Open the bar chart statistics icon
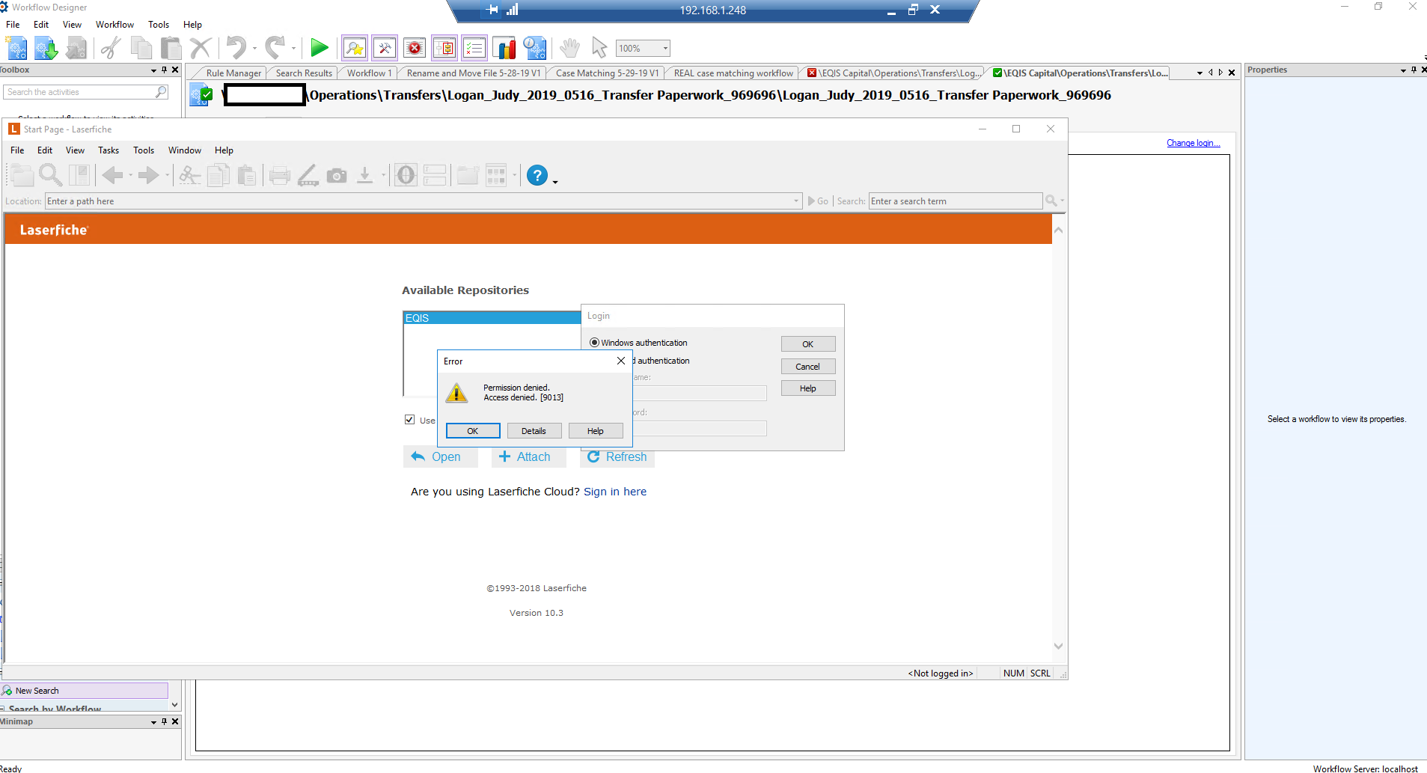Viewport: 1427px width, 773px height. pos(505,48)
